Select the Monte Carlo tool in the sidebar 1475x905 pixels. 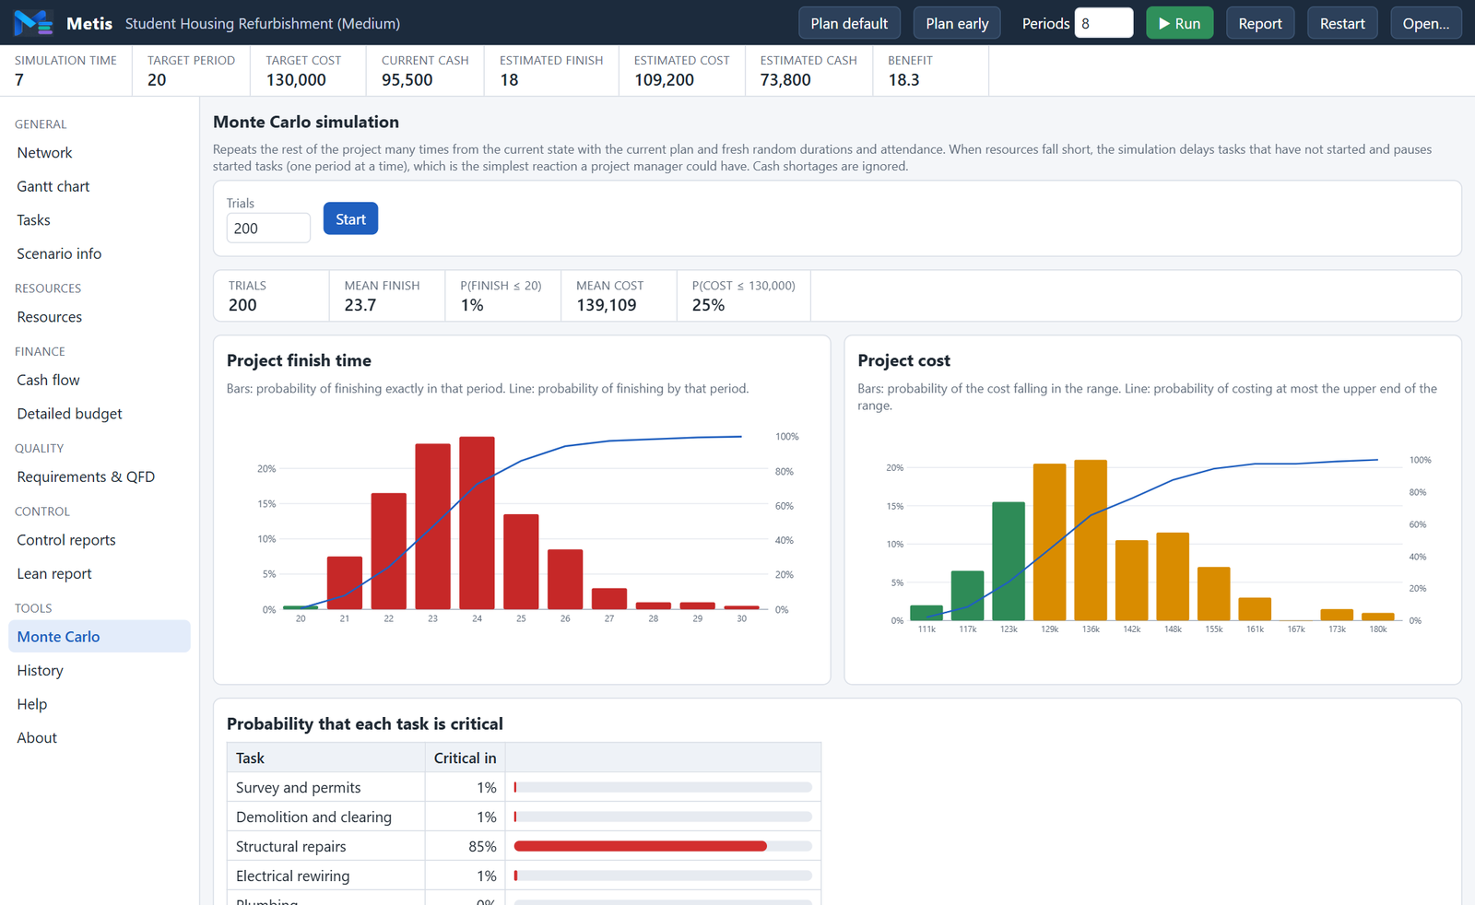click(x=100, y=637)
